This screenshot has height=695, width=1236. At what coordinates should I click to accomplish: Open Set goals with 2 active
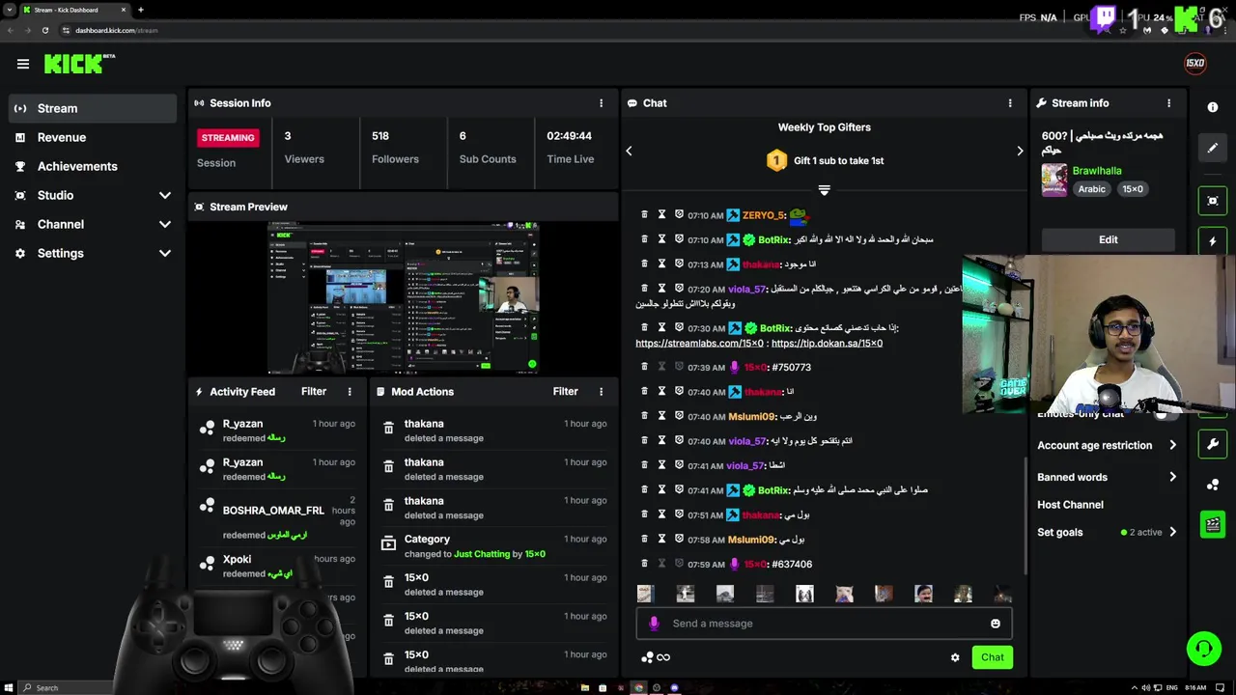tap(1107, 532)
